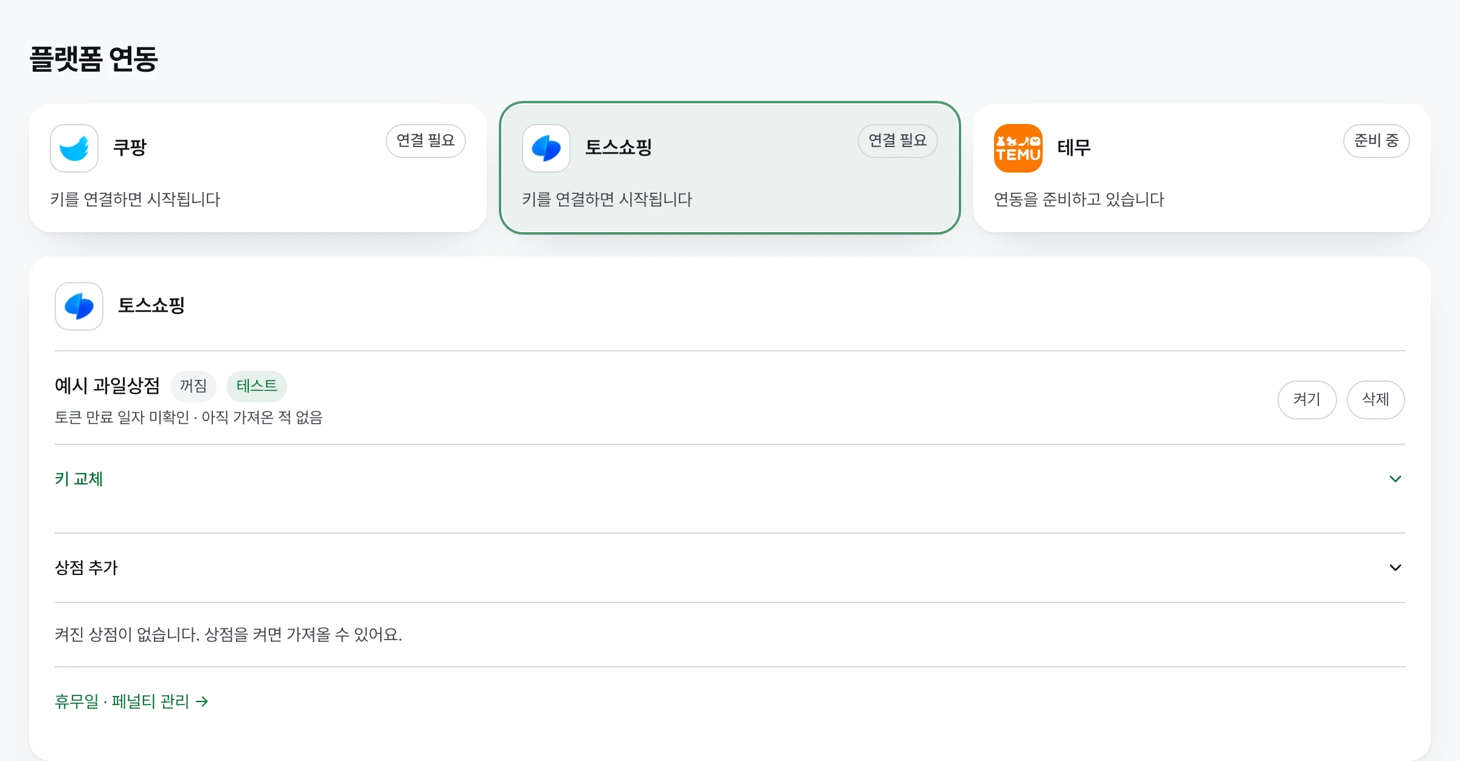Click the 토큰 만료 일자 미확인 status text
The width and height of the screenshot is (1460, 761).
(122, 418)
